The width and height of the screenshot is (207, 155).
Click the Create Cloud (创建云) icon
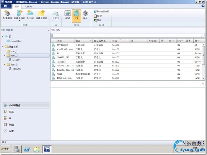point(30,15)
